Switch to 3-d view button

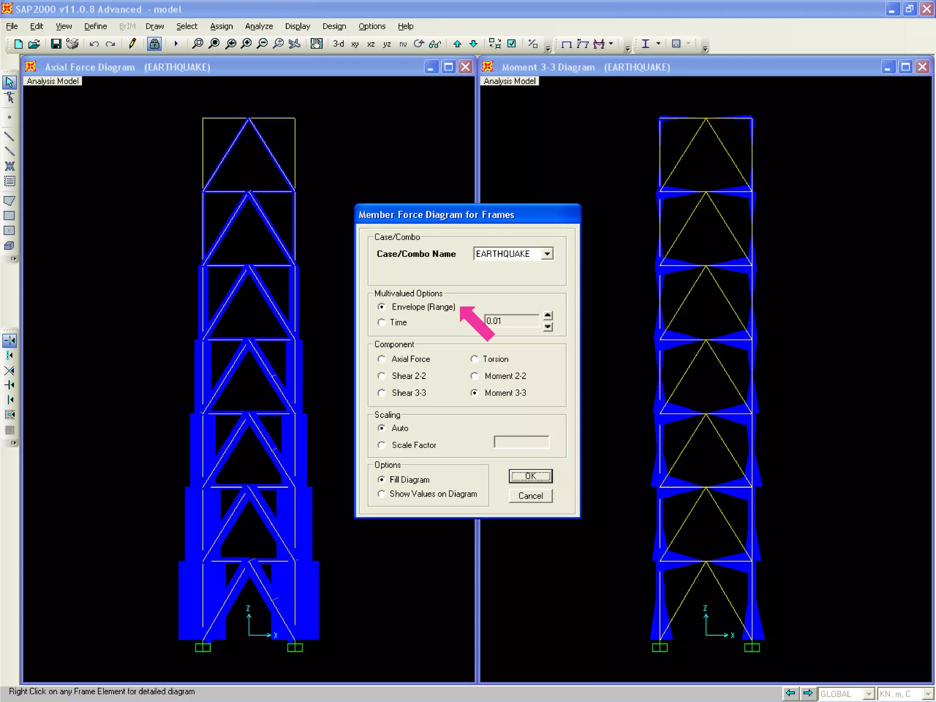pyautogui.click(x=338, y=44)
